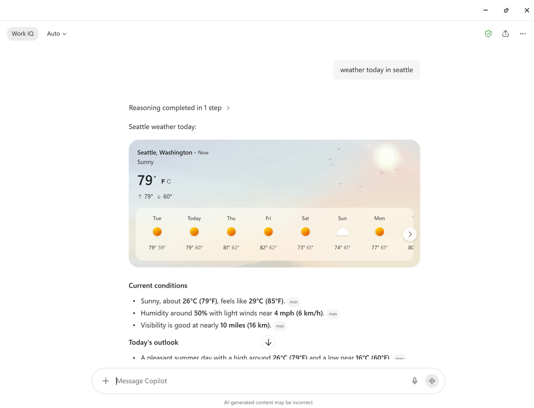Select Thu in the forecast strip
This screenshot has width=534, height=408.
tap(231, 234)
